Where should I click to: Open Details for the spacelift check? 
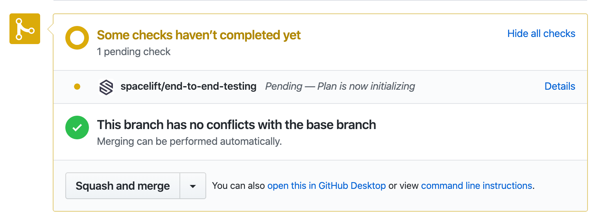tap(560, 87)
